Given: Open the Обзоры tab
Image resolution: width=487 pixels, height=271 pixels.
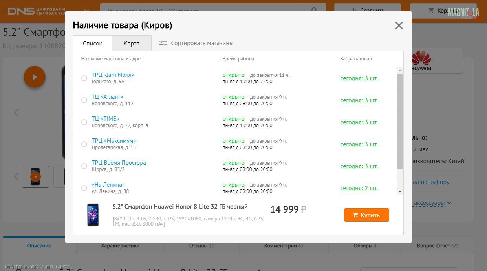Looking at the screenshot, I should [365, 246].
